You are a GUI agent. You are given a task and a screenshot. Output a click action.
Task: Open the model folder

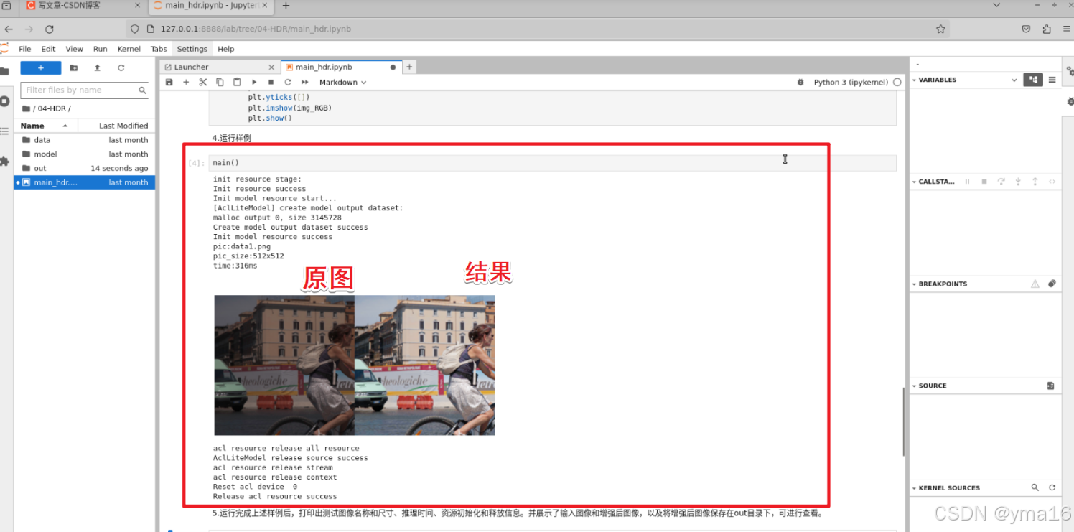pos(85,154)
